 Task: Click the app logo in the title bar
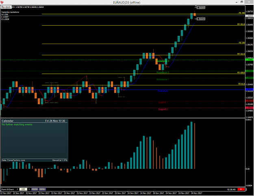pyautogui.click(x=2, y=2)
